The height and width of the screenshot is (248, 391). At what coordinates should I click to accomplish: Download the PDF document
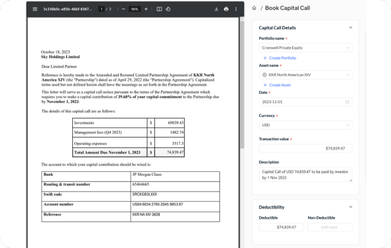pyautogui.click(x=216, y=9)
